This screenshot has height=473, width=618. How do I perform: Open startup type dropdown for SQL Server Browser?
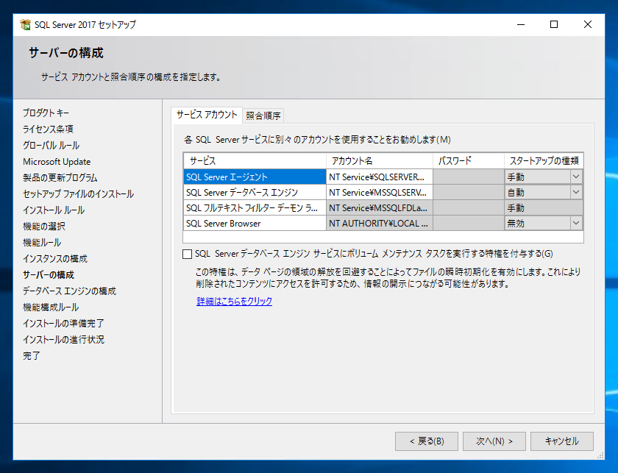pyautogui.click(x=576, y=223)
